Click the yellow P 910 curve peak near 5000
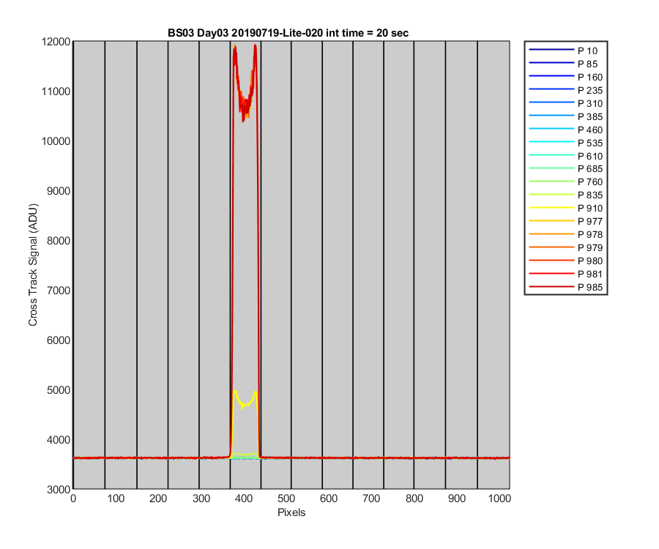659x549 pixels. click(235, 392)
